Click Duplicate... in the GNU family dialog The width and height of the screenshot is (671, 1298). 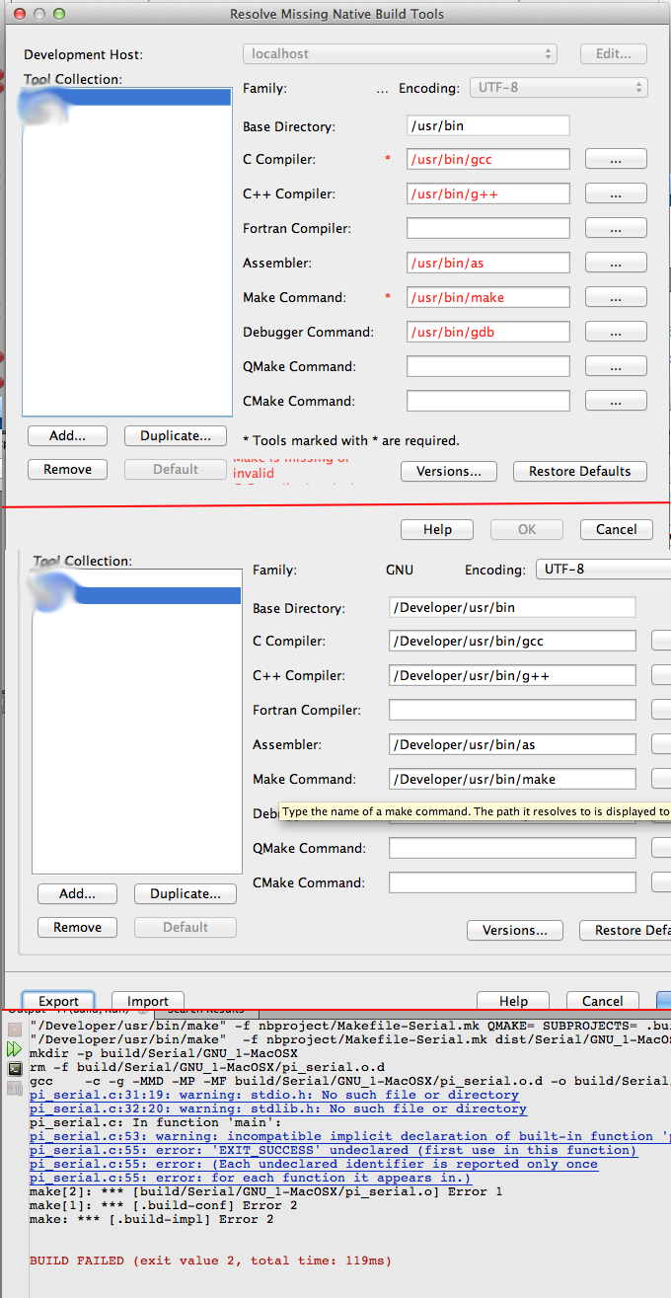186,893
